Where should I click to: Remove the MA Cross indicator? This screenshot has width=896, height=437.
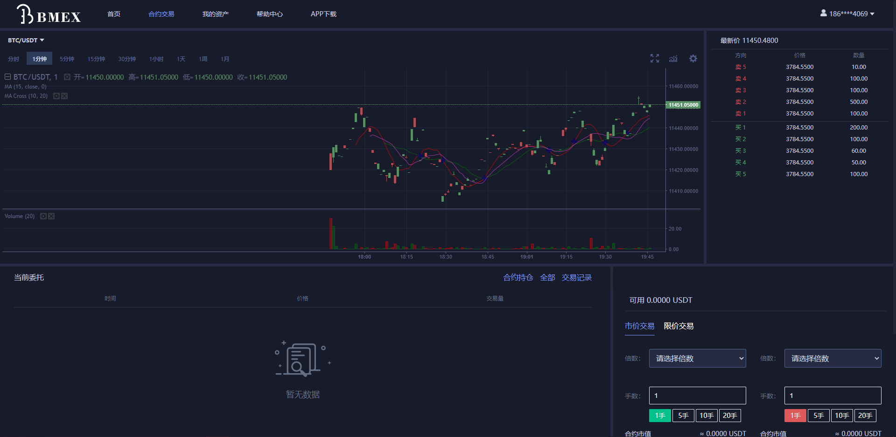64,96
